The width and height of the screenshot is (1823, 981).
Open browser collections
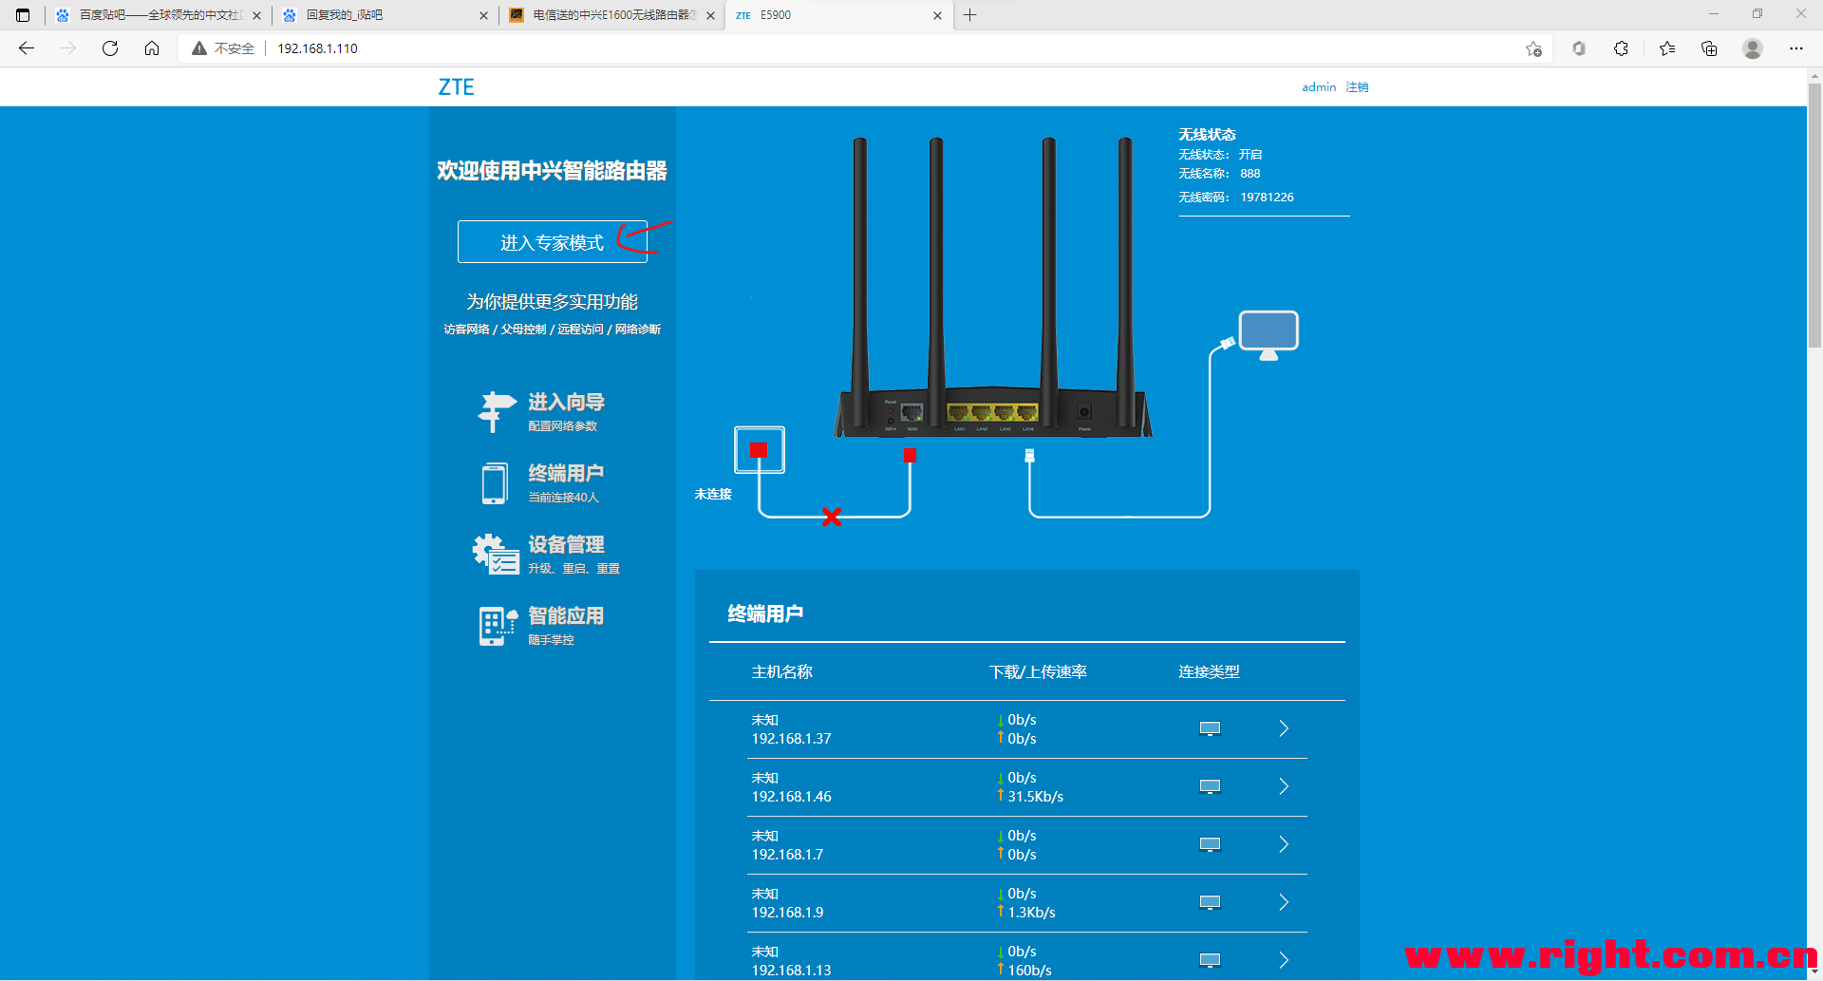[1709, 48]
